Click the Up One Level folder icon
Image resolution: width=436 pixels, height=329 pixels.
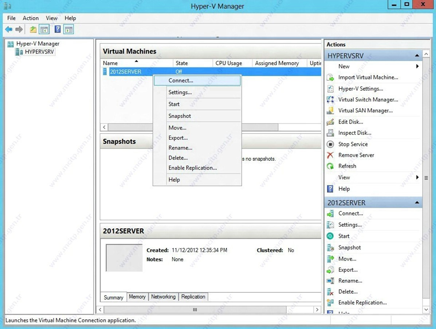(x=33, y=29)
